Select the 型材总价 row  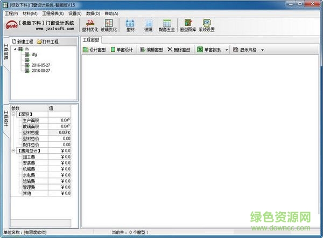pos(46,138)
